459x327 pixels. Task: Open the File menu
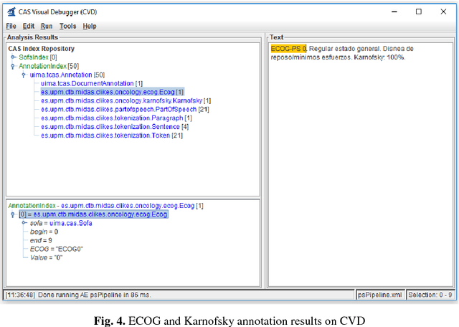(11, 26)
